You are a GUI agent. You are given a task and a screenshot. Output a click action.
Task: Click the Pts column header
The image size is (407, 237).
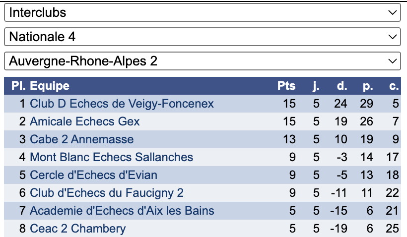(x=286, y=86)
